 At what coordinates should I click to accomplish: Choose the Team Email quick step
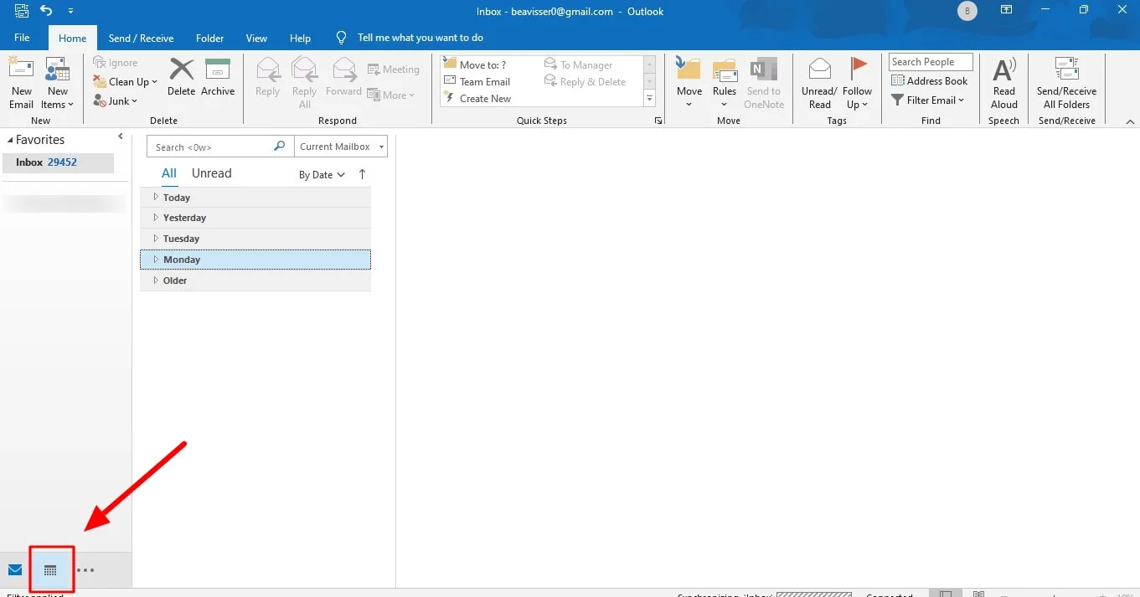pyautogui.click(x=477, y=81)
